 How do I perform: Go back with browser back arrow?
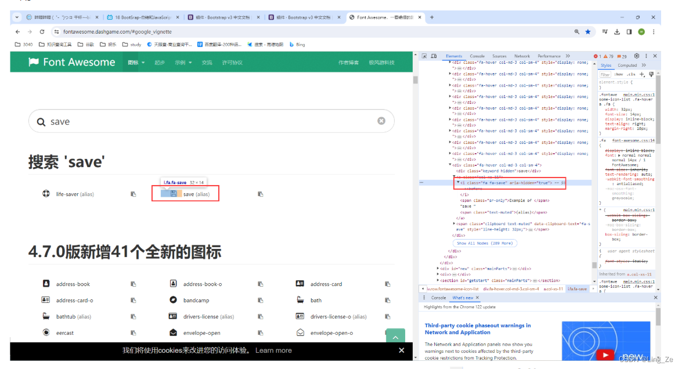point(17,32)
